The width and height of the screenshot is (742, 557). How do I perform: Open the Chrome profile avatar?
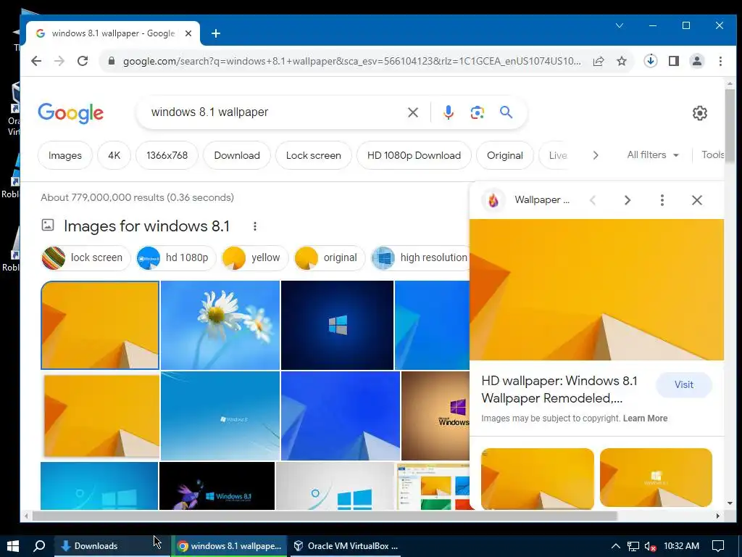tap(697, 61)
